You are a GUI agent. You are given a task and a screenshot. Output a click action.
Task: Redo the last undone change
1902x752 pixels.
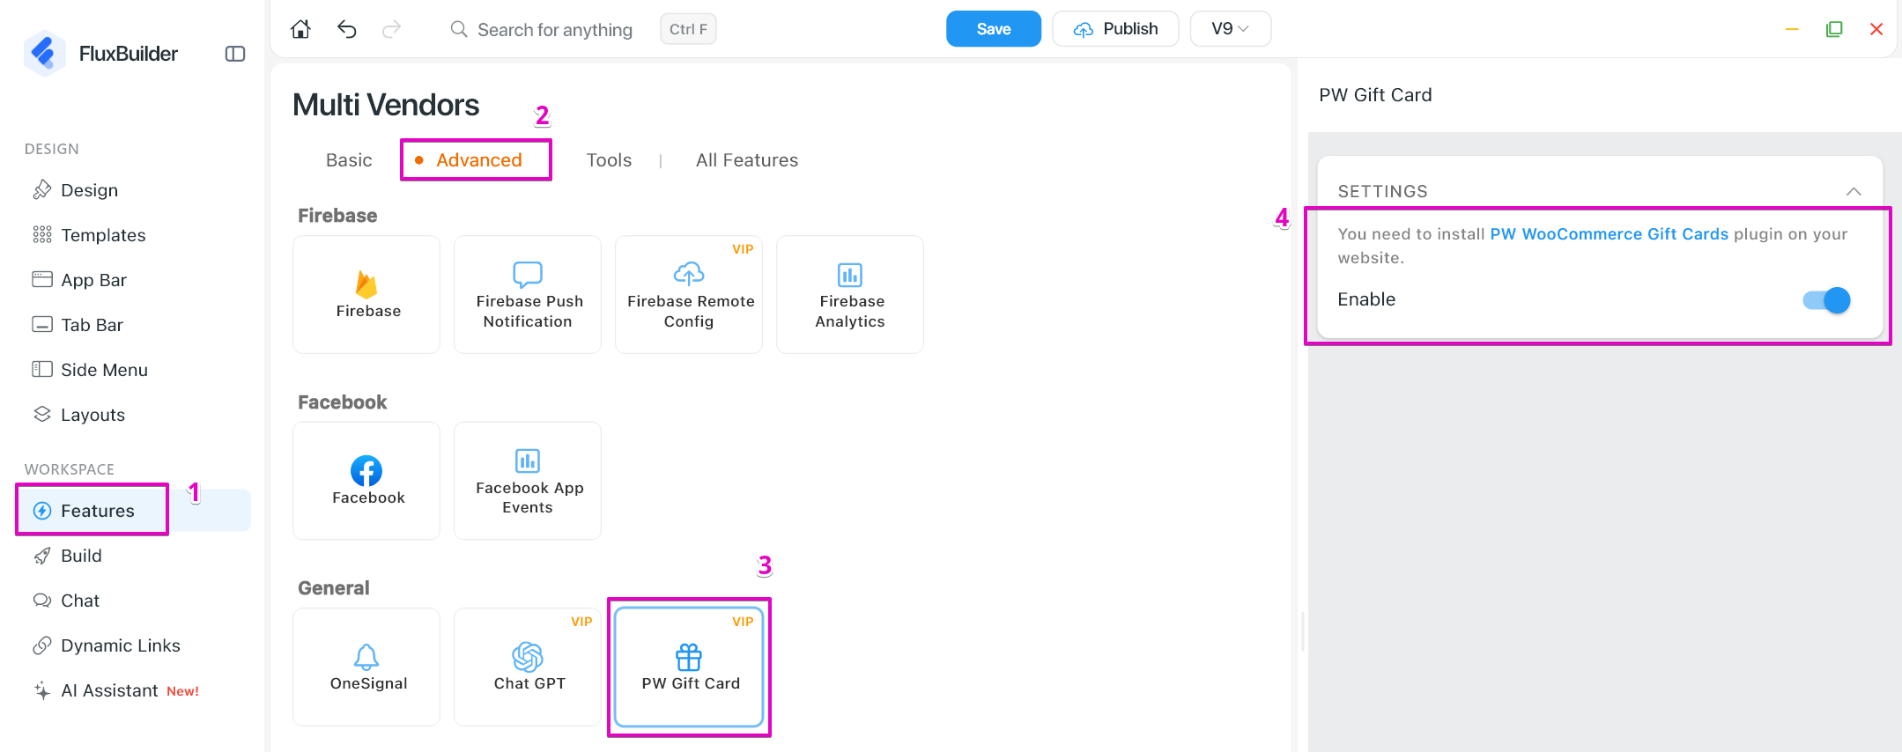pos(392,29)
